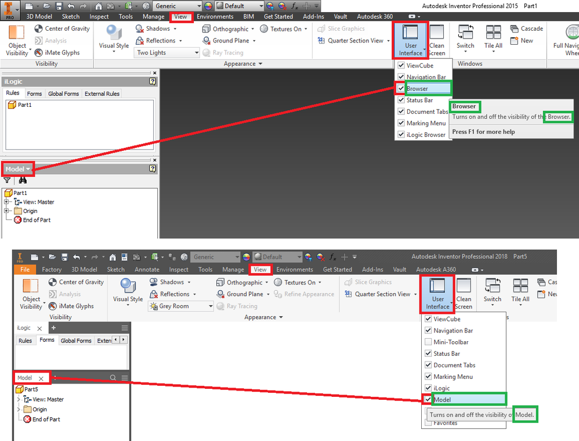Viewport: 579px width, 441px height.
Task: Open the Generic material dropdown in Inventor 2015
Action: [178, 6]
